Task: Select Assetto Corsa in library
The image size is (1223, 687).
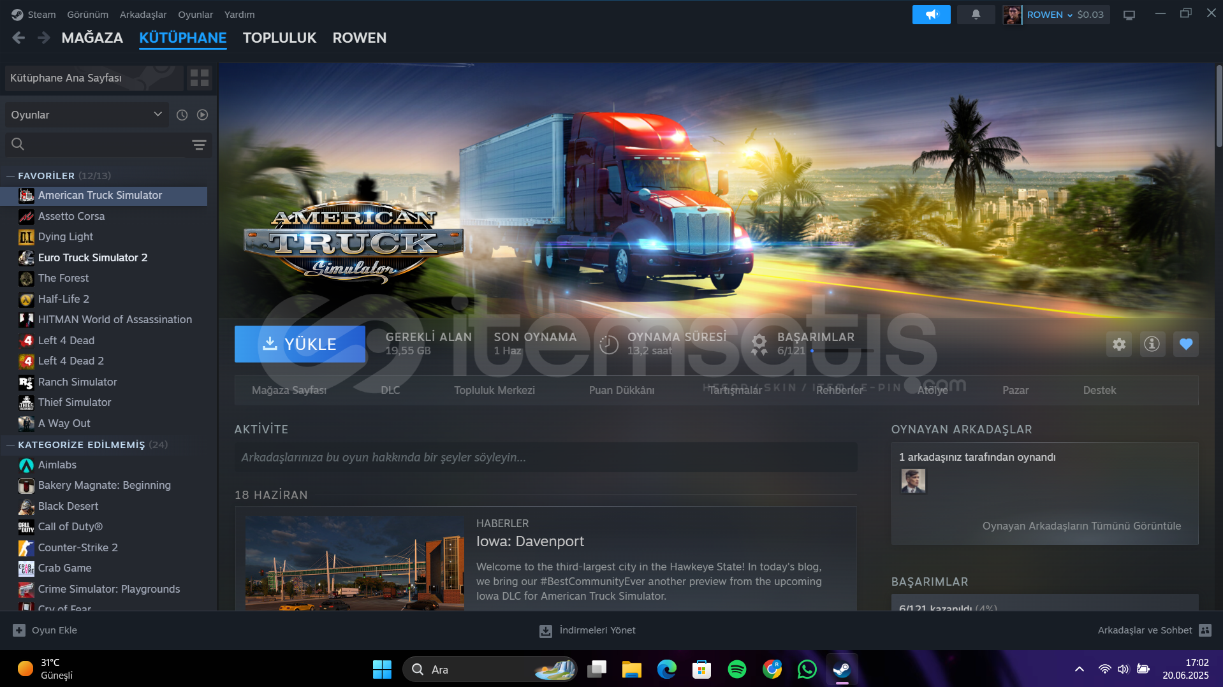Action: (x=71, y=216)
